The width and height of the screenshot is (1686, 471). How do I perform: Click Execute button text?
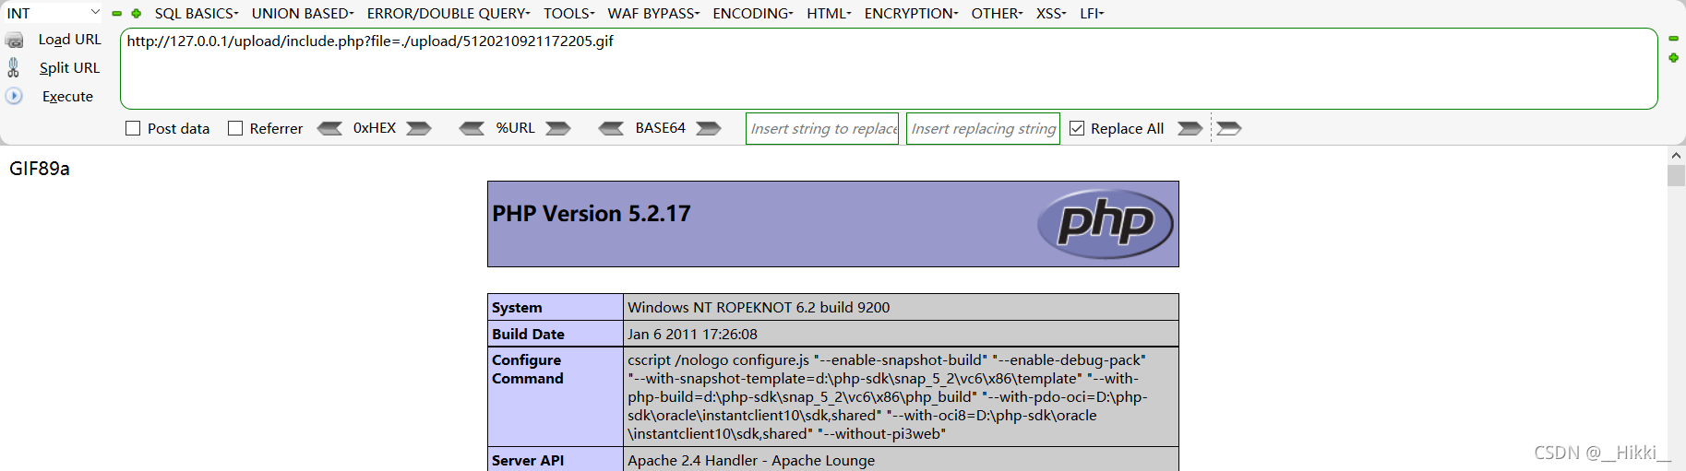[x=67, y=96]
